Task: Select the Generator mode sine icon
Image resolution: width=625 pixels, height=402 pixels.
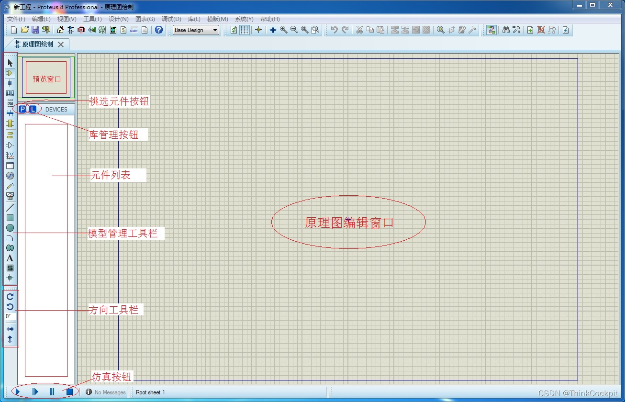Action: point(10,176)
